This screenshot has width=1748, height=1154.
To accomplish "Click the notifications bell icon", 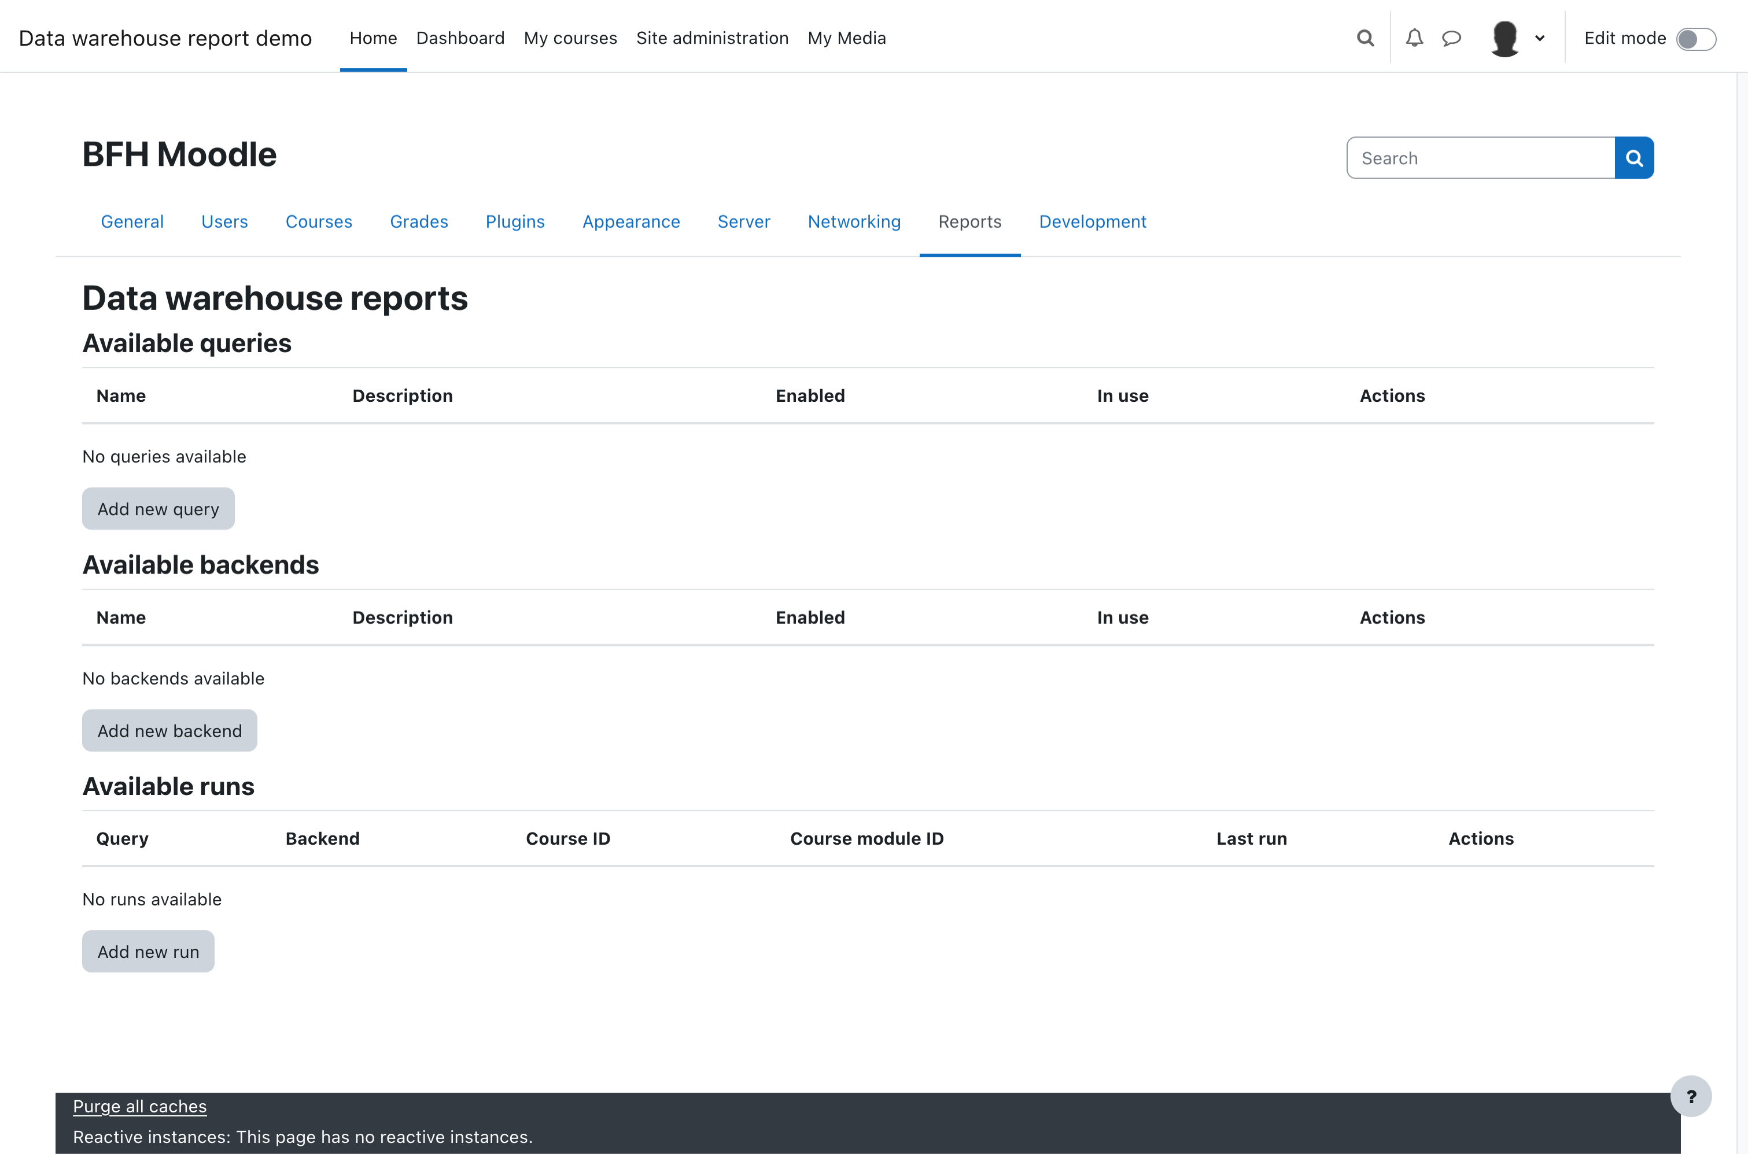I will 1413,38.
